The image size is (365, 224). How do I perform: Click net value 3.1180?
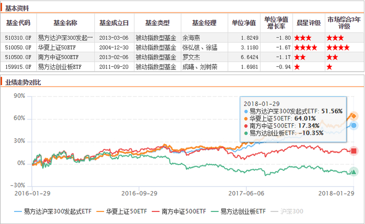click(x=250, y=48)
